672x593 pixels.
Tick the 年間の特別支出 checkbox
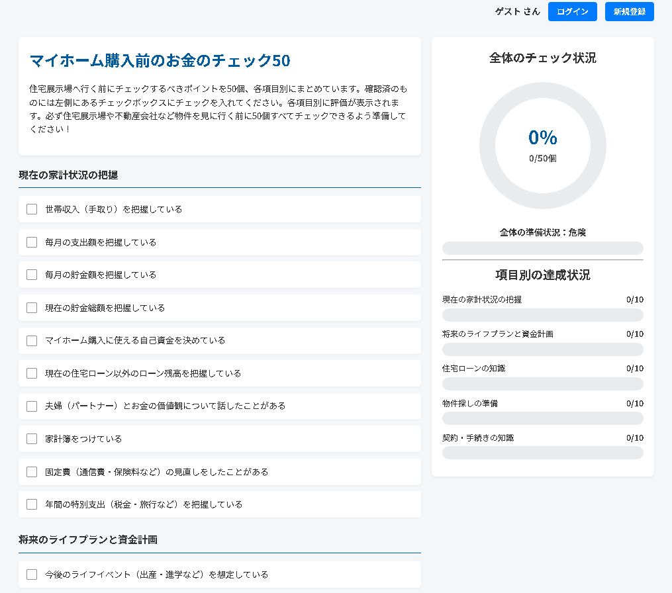point(32,504)
